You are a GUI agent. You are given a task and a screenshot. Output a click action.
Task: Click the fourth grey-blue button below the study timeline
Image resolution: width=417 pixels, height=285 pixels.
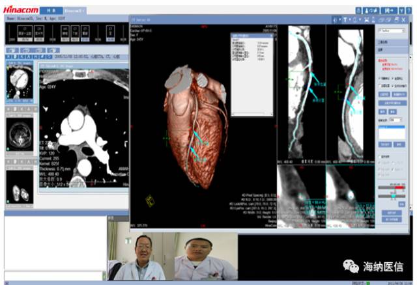53,50
